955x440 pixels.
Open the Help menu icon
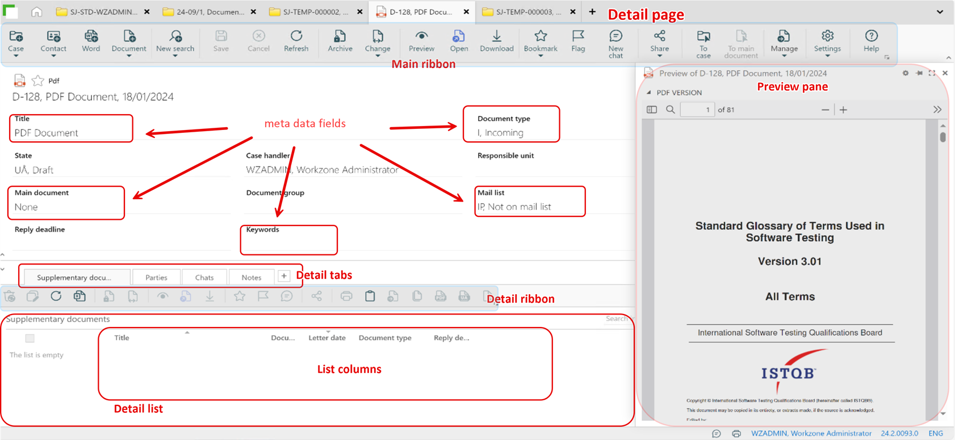point(871,41)
